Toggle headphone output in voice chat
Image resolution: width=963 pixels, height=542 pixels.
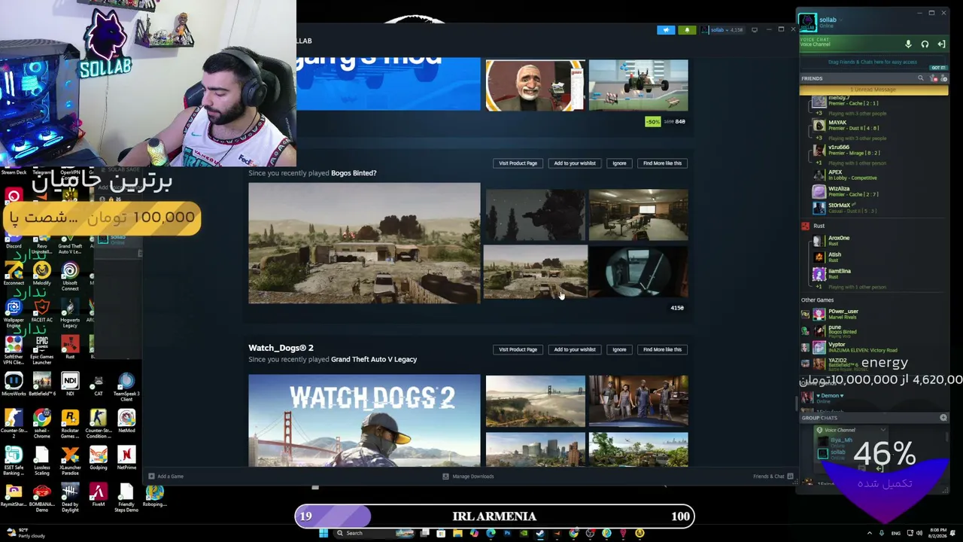(x=925, y=44)
